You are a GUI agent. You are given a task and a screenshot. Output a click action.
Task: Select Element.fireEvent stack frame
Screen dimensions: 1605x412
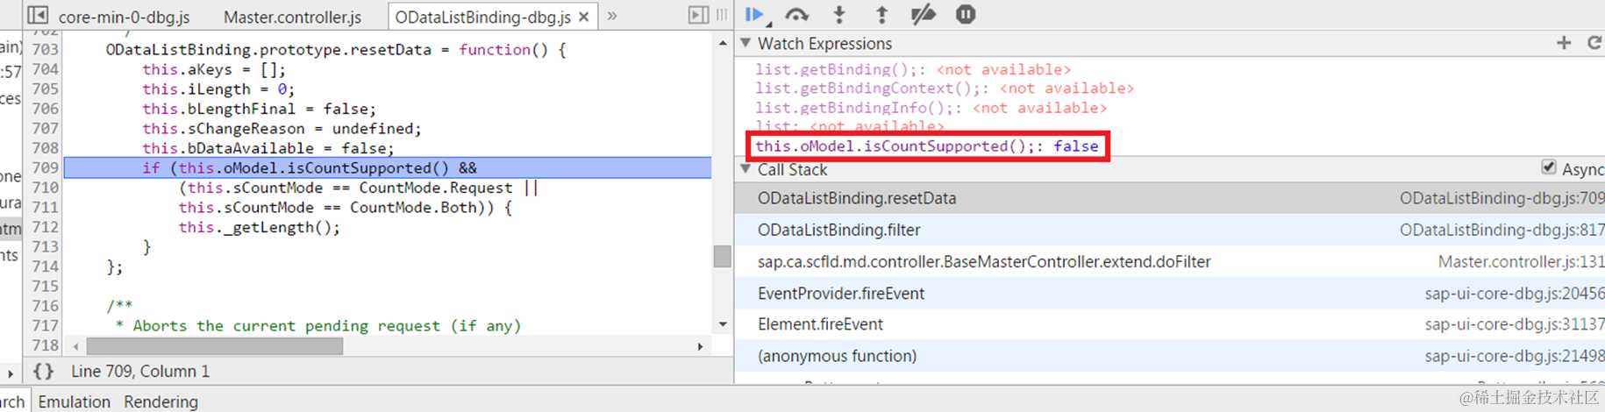coord(1170,324)
